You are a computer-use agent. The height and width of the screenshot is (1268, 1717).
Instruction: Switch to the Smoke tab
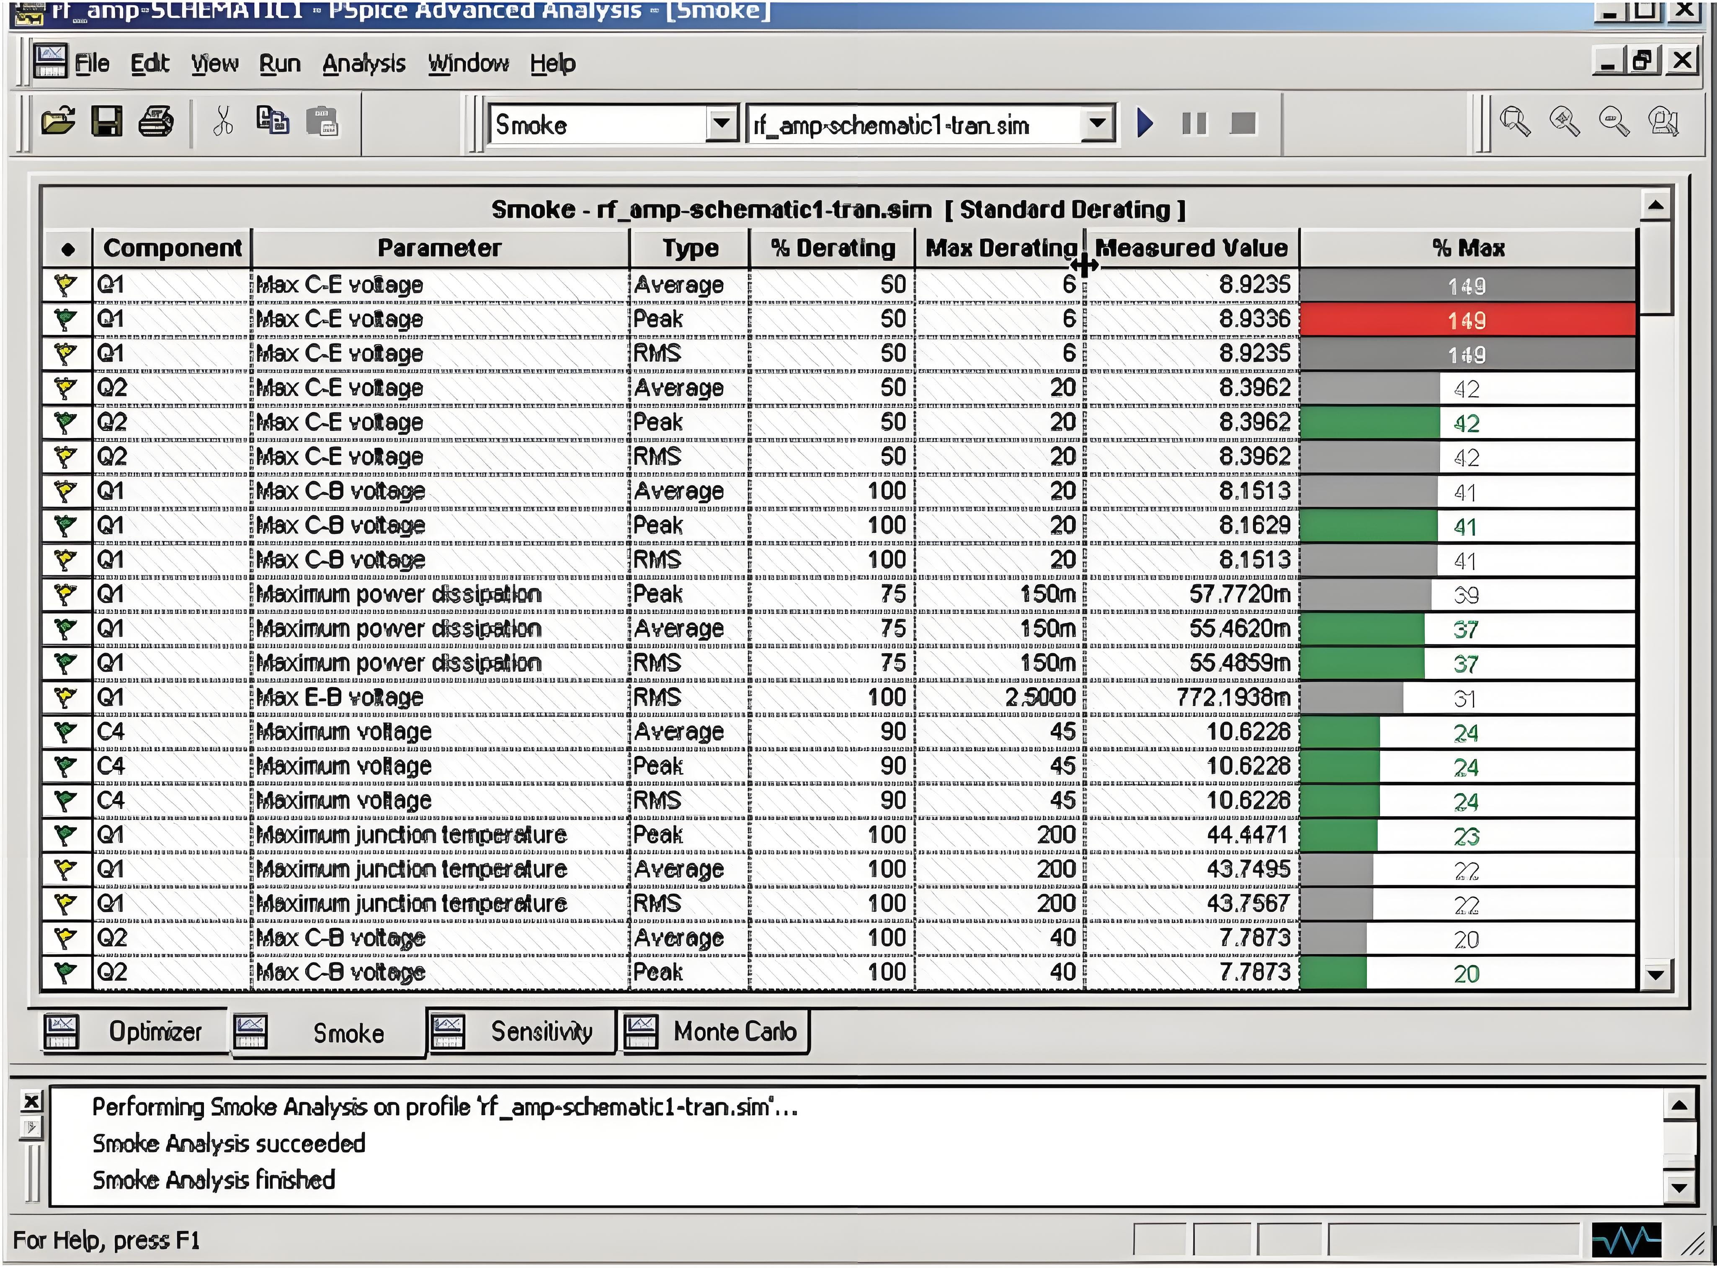click(x=328, y=1033)
